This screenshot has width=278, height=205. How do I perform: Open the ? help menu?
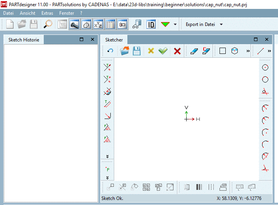click(81, 13)
